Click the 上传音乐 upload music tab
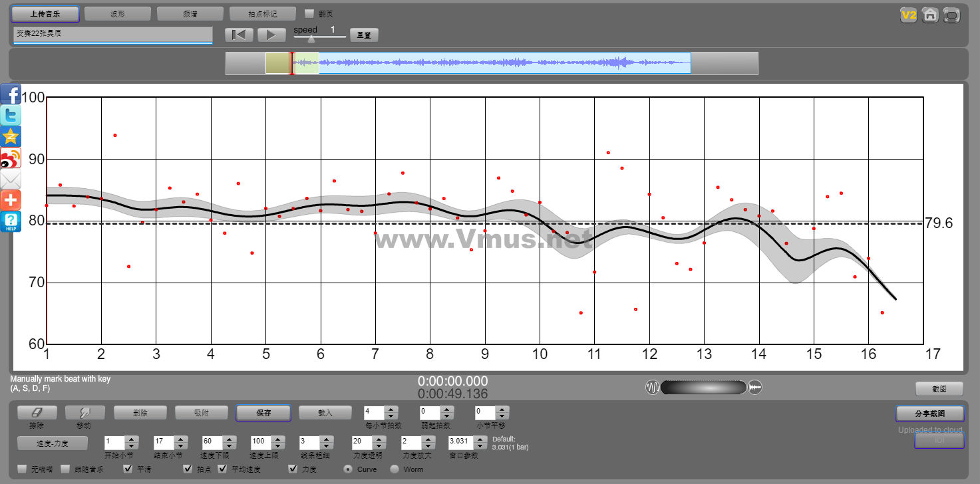The width and height of the screenshot is (980, 484). click(x=45, y=14)
